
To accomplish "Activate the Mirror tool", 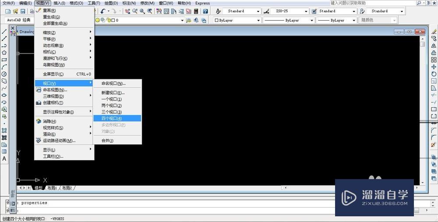I will tap(434, 46).
